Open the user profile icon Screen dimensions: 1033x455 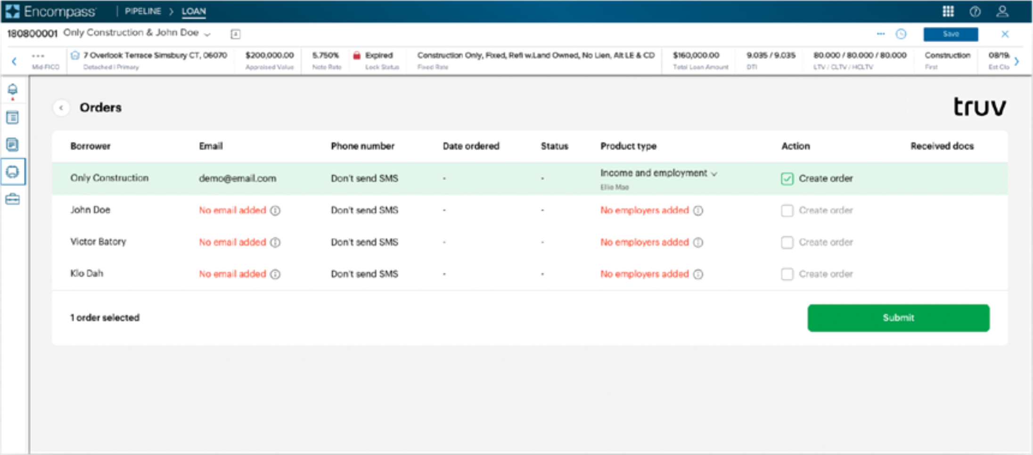(1002, 11)
